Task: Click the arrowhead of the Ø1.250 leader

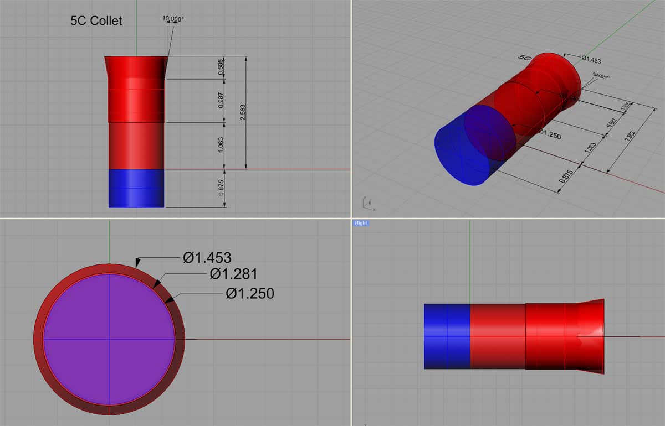Action: click(171, 299)
